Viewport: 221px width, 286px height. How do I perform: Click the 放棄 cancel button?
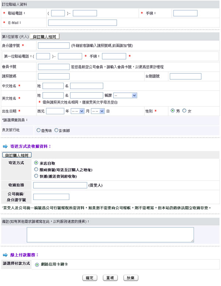(130, 278)
